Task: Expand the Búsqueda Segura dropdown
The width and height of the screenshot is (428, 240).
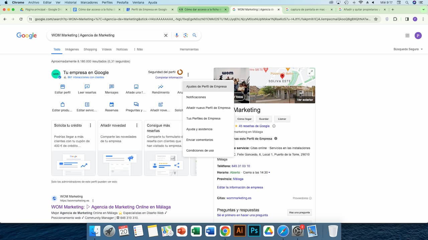Action: coord(408,49)
